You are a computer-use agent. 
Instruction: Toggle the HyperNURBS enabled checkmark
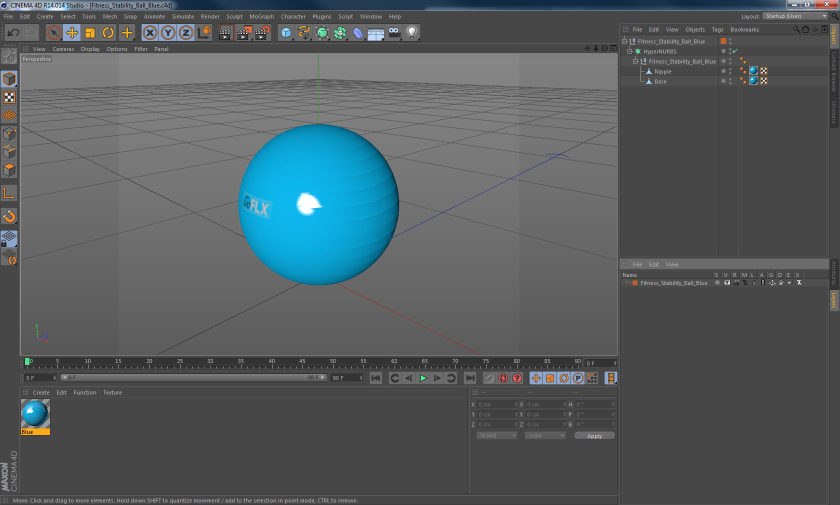pyautogui.click(x=735, y=51)
